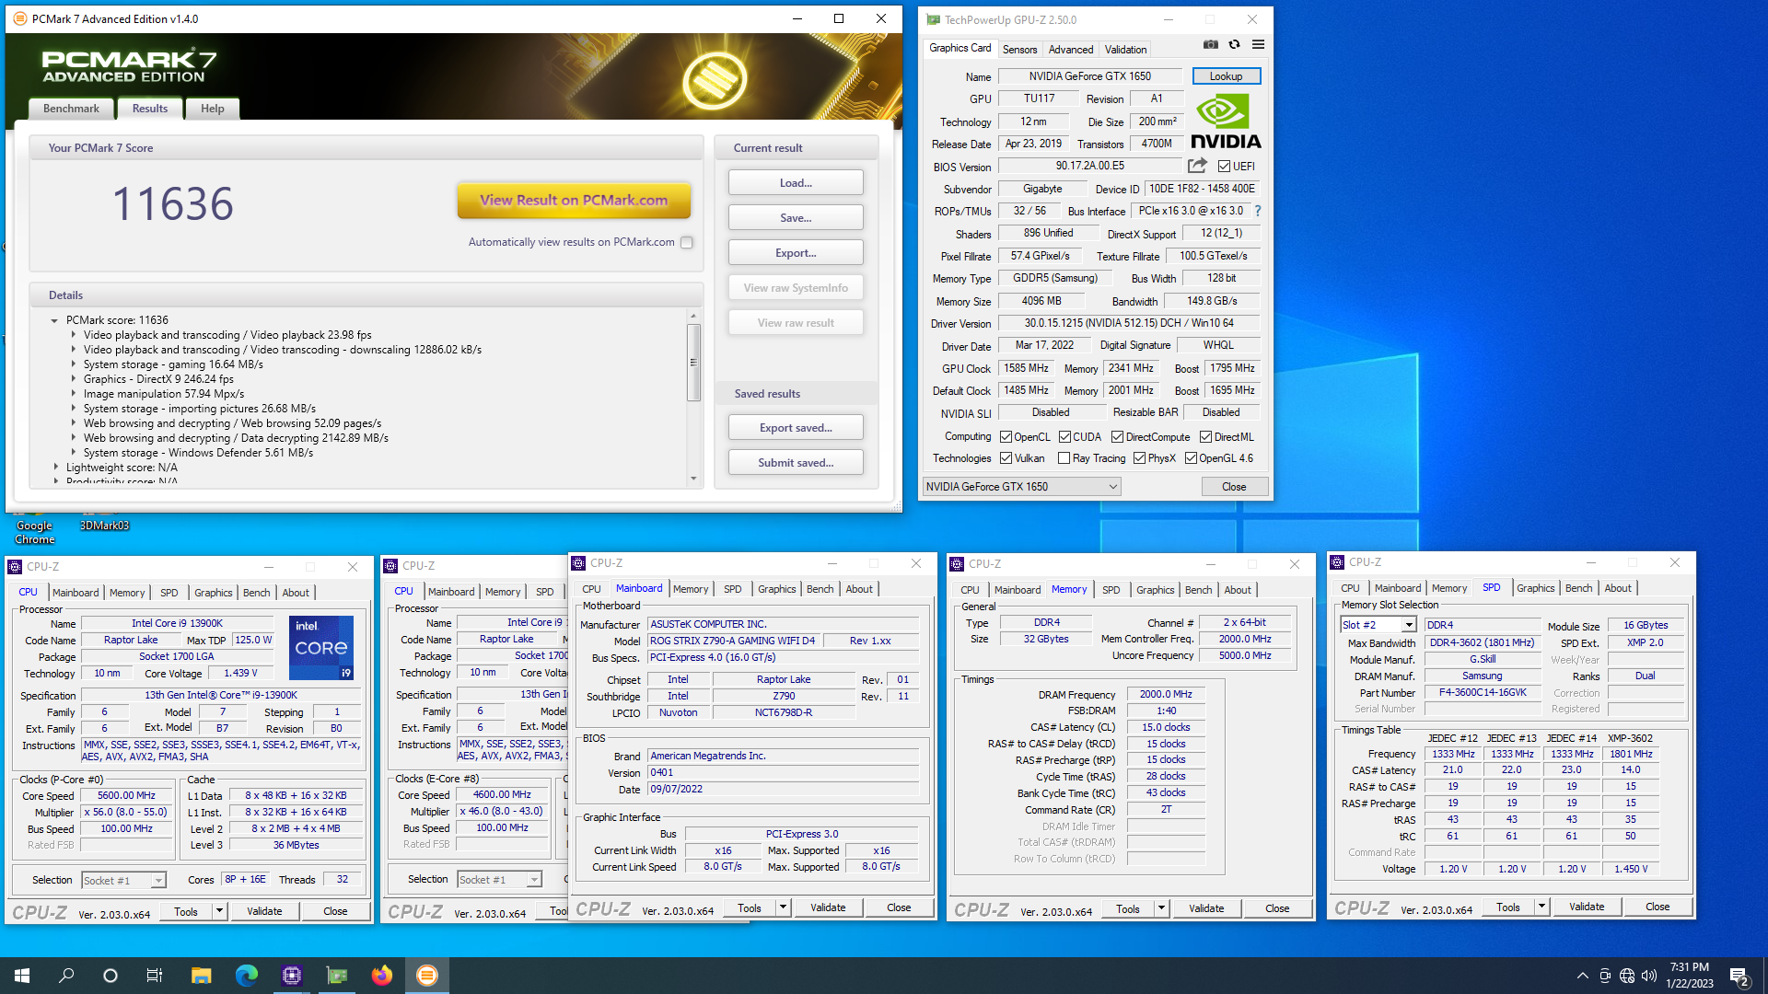
Task: Click Part Number field F4-3600C14-16GVK
Action: 1483,693
